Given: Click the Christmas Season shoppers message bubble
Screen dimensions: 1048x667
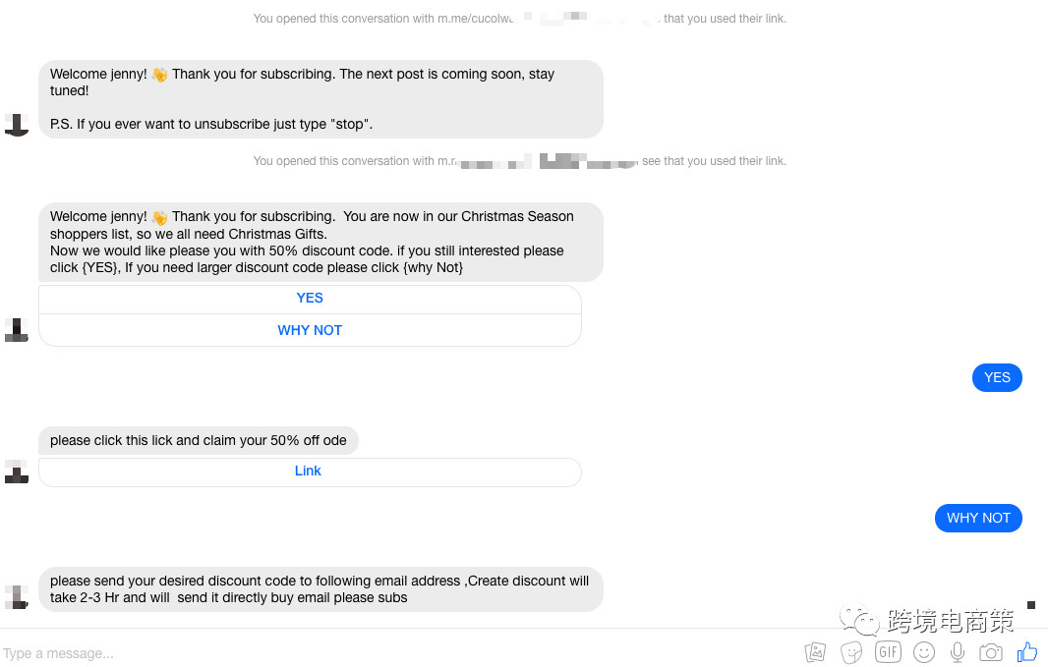Looking at the screenshot, I should pos(320,242).
